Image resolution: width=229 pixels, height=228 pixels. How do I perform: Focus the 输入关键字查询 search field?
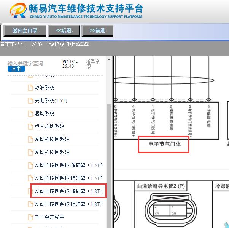25,63
